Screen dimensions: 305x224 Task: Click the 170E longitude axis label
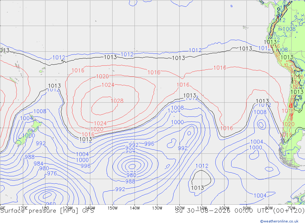[x=23, y=208]
